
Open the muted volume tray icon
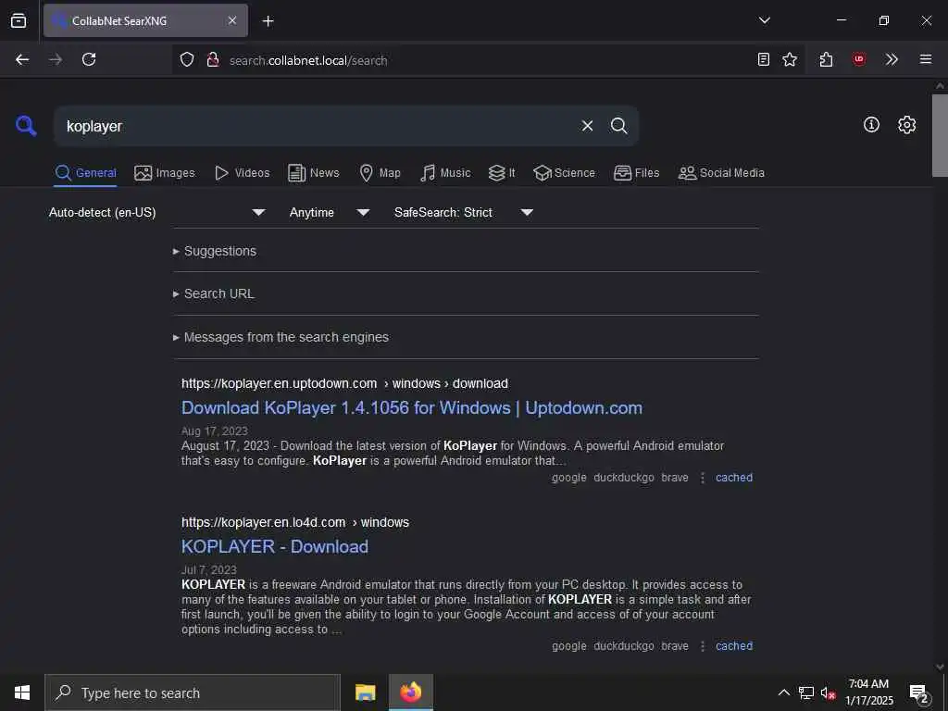(x=829, y=692)
